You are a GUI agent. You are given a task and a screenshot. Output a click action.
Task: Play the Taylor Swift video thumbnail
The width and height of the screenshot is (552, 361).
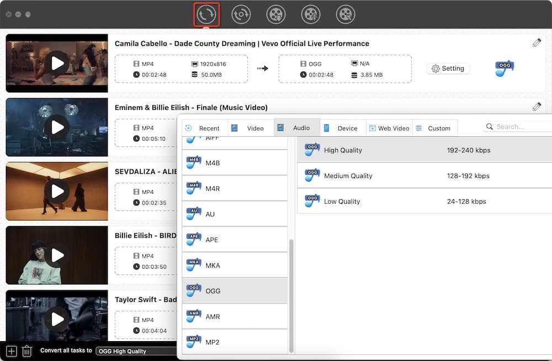click(57, 319)
